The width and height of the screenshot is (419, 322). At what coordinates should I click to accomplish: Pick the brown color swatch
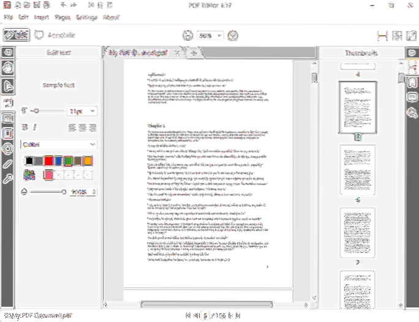click(x=78, y=161)
